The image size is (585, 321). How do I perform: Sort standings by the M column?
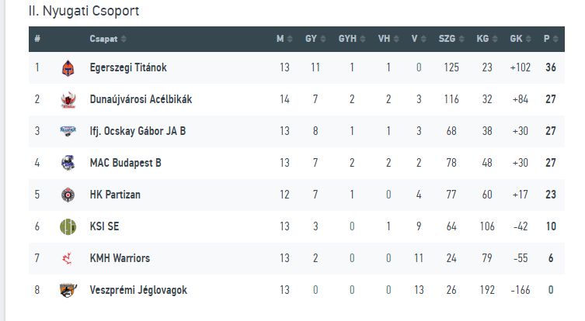[284, 39]
